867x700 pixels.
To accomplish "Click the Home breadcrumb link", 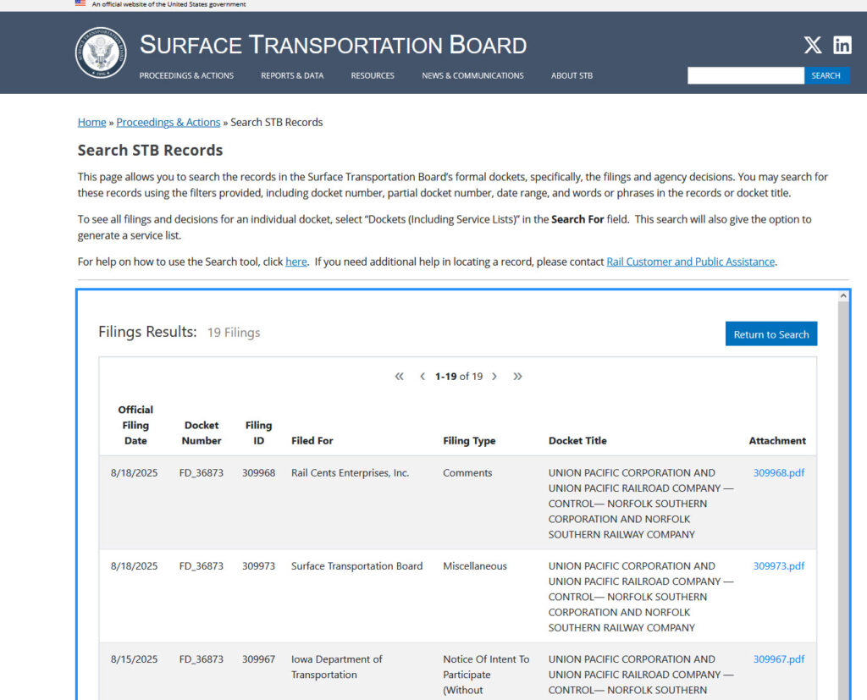I will [x=91, y=122].
